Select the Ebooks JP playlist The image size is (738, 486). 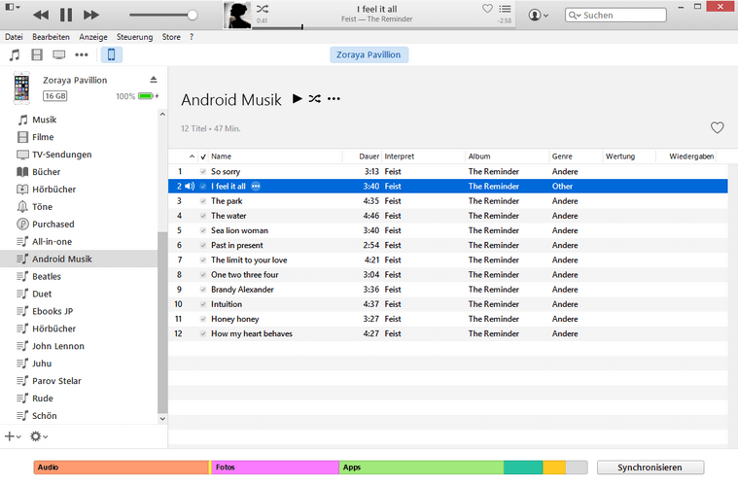tap(53, 311)
